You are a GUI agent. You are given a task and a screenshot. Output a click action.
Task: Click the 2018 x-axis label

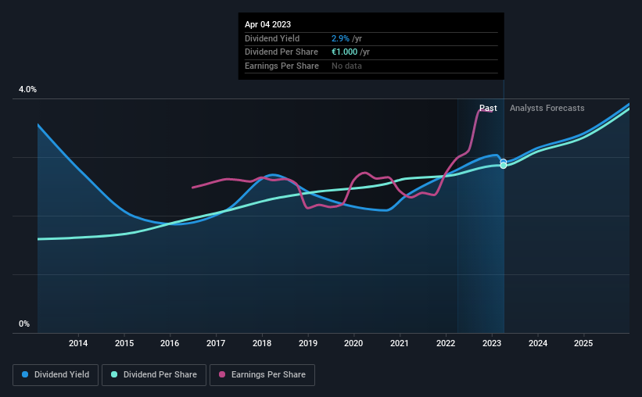click(262, 343)
